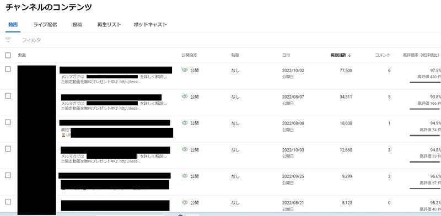The height and width of the screenshot is (216, 441).
Task: Click the like-ratio bar under 高評価 166 件
Action: (425, 109)
